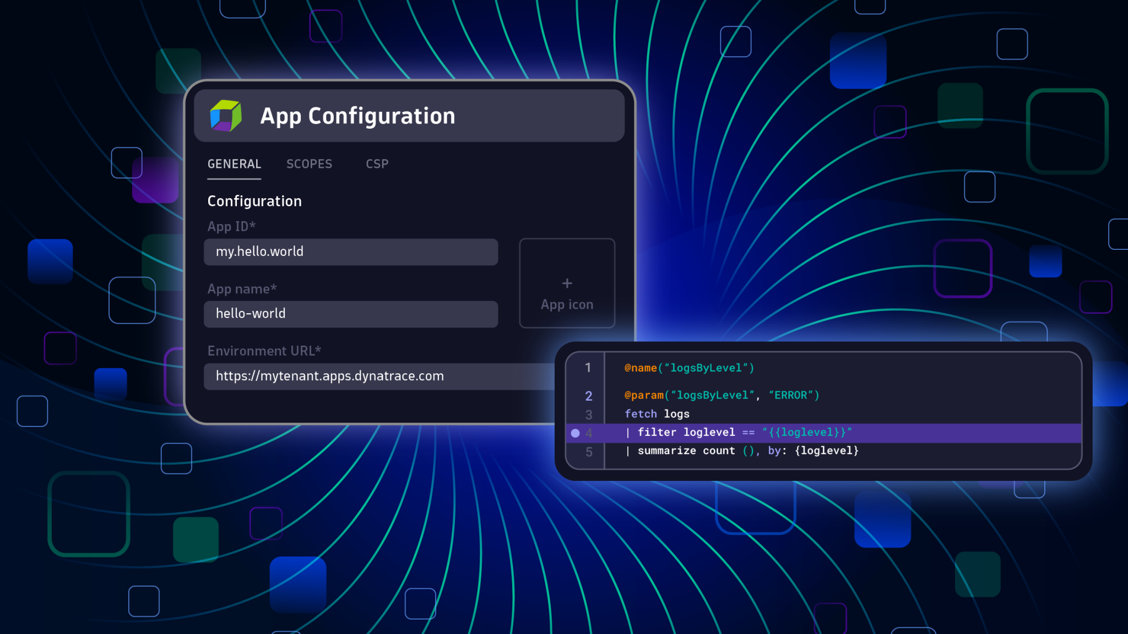The width and height of the screenshot is (1128, 634).
Task: Click the Configuration section heading
Action: pos(254,201)
